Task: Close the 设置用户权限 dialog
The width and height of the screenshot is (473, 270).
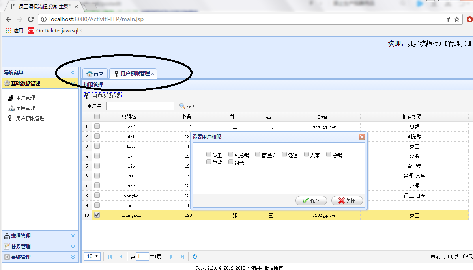Action: pyautogui.click(x=362, y=137)
